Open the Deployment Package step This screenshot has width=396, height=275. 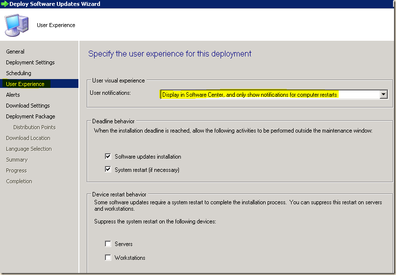pyautogui.click(x=30, y=116)
